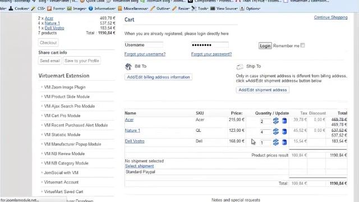
Task: Open Acer product link in cart table
Action: (x=129, y=120)
